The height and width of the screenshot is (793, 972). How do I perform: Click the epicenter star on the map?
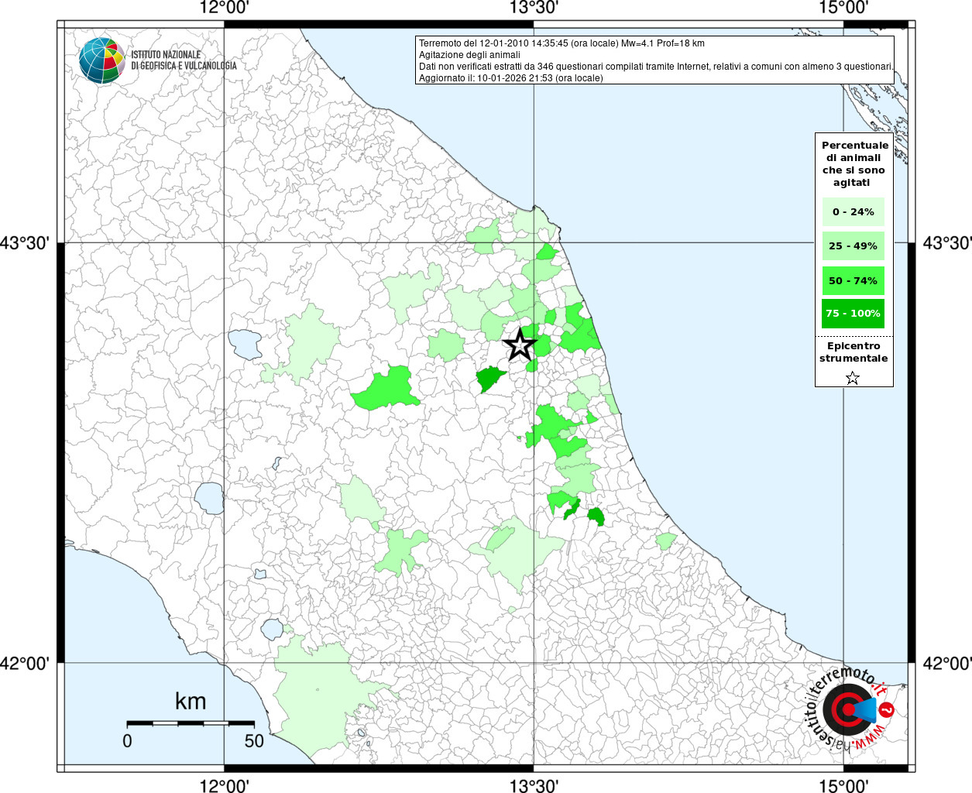[520, 345]
